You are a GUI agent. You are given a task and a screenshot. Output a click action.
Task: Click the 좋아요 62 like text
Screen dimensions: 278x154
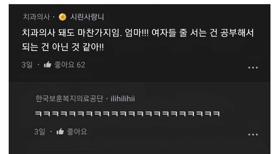click(70, 65)
